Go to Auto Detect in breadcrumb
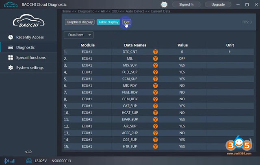This screenshot has height=165, width=260. [x=135, y=11]
